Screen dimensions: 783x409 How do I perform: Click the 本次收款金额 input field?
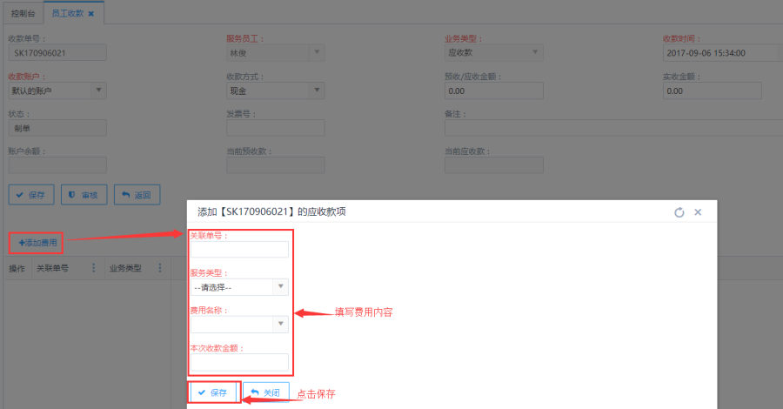239,361
